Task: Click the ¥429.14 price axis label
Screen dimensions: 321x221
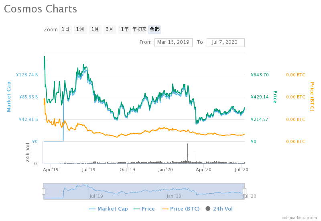Action: [x=260, y=97]
